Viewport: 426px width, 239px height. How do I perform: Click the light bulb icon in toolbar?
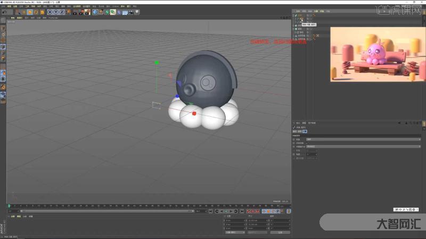(x=137, y=12)
